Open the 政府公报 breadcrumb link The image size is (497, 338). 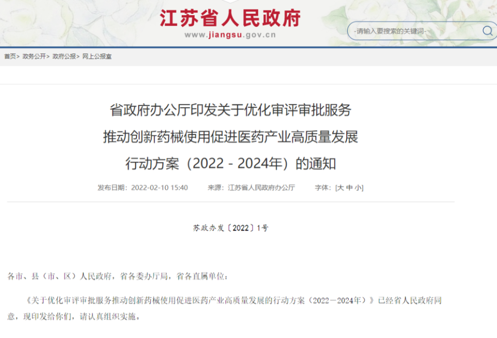(x=64, y=56)
